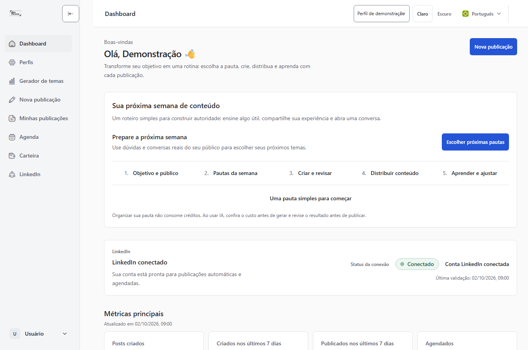Click the Conectado status badge
This screenshot has width=528, height=350.
pos(417,264)
